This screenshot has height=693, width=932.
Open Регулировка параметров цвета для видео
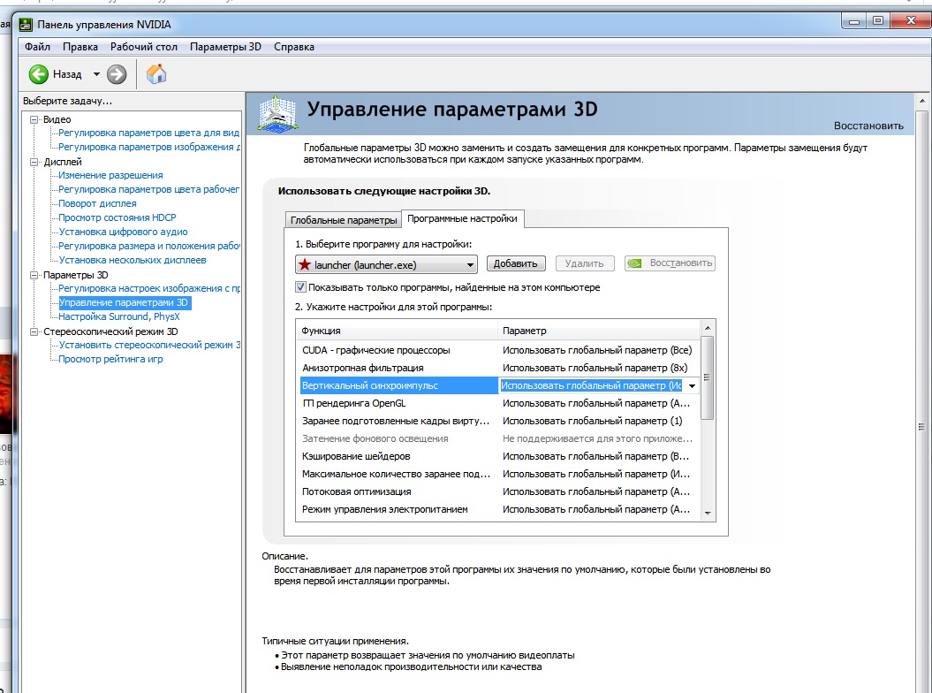tap(148, 133)
